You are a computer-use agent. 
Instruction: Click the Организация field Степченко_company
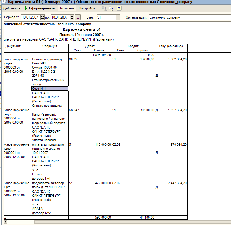pos(190,17)
